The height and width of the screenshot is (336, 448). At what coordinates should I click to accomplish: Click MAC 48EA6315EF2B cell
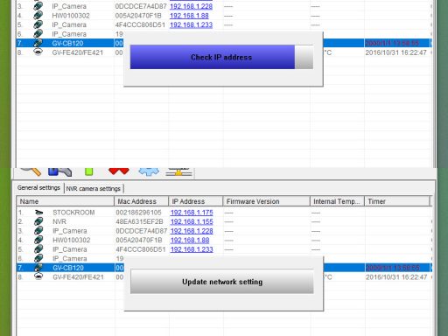click(x=139, y=221)
